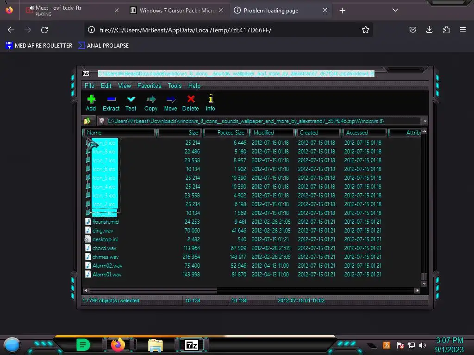The height and width of the screenshot is (355, 474).
Task: Reload the Firefox page
Action: pos(44,30)
